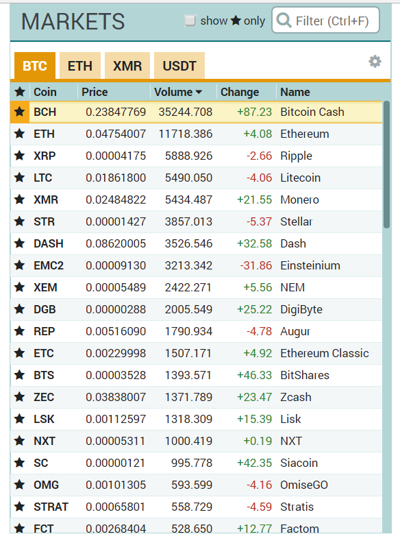
Task: Select the BitShares market name
Action: [305, 375]
